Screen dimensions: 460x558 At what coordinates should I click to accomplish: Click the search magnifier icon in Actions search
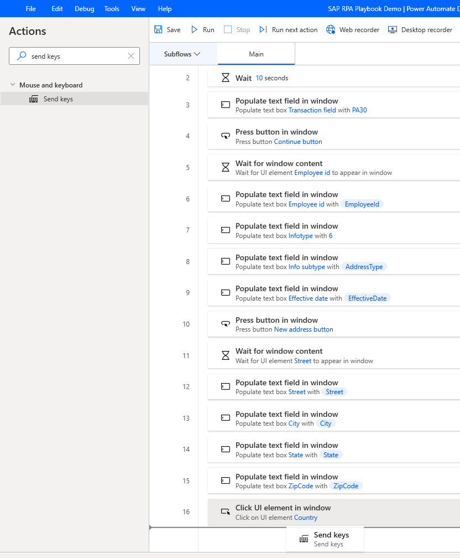(22, 56)
